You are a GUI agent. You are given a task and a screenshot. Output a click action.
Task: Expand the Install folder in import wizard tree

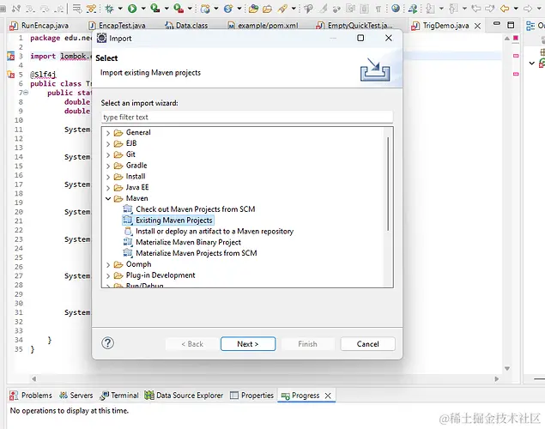tap(108, 177)
